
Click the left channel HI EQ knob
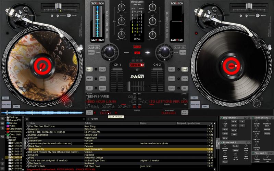[122, 7]
